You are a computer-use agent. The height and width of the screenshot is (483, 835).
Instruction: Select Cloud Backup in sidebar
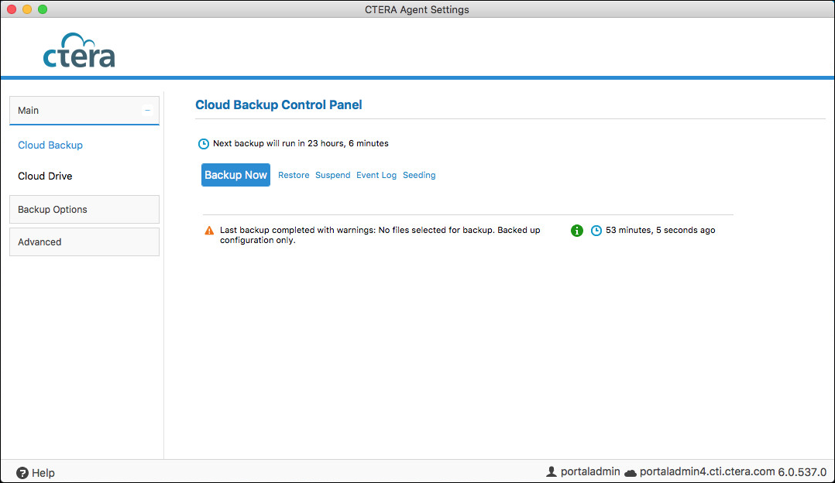(50, 146)
